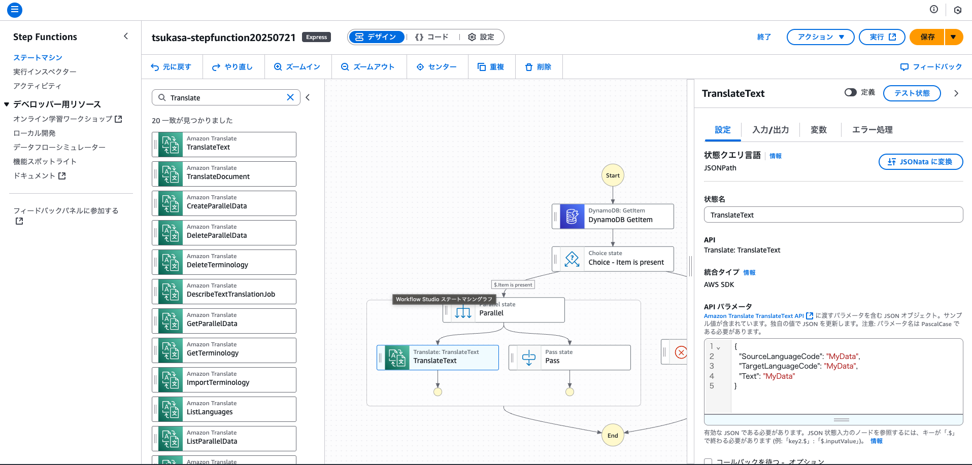This screenshot has height=465, width=972.
Task: Select the 設定 tab in inspector
Action: tap(723, 130)
